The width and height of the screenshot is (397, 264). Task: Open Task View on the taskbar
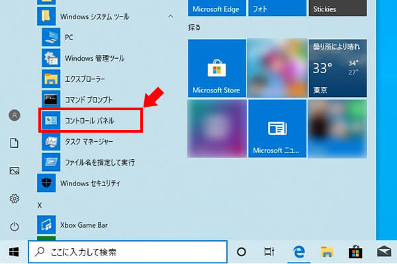coord(269,252)
